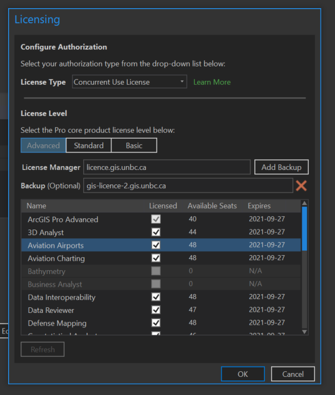The height and width of the screenshot is (395, 335).
Task: Select the Bathymetry row name
Action: click(46, 271)
